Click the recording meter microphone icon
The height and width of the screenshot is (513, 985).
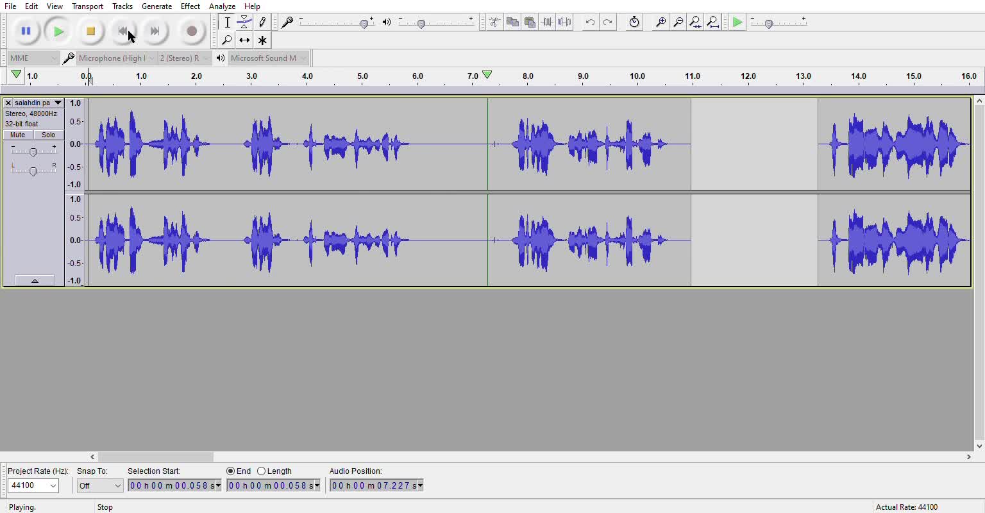tap(287, 22)
